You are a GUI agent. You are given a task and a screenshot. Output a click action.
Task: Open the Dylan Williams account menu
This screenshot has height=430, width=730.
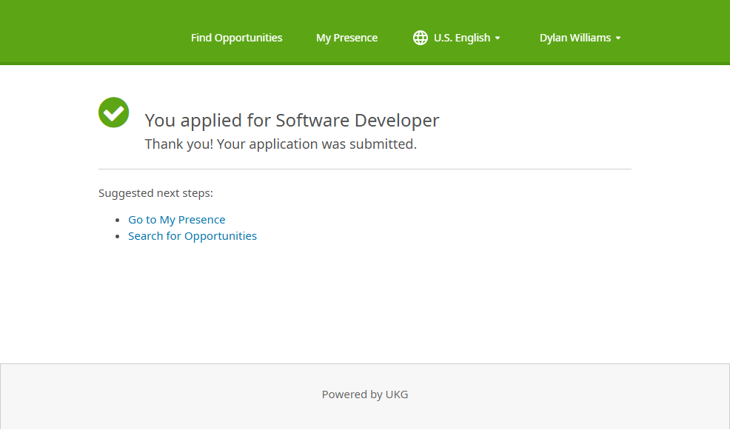(574, 38)
